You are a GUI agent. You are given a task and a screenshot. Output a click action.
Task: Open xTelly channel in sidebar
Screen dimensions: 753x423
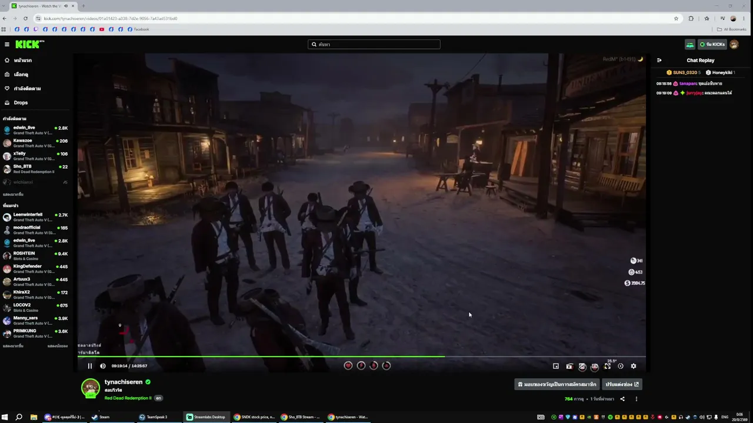pos(35,156)
